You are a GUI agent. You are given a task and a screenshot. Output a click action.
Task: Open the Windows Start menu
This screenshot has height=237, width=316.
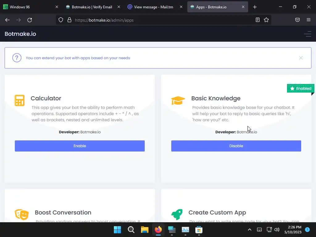pos(118,230)
